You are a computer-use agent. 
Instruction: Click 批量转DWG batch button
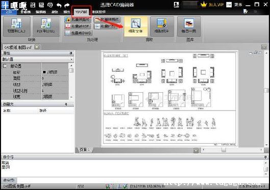[79, 33]
